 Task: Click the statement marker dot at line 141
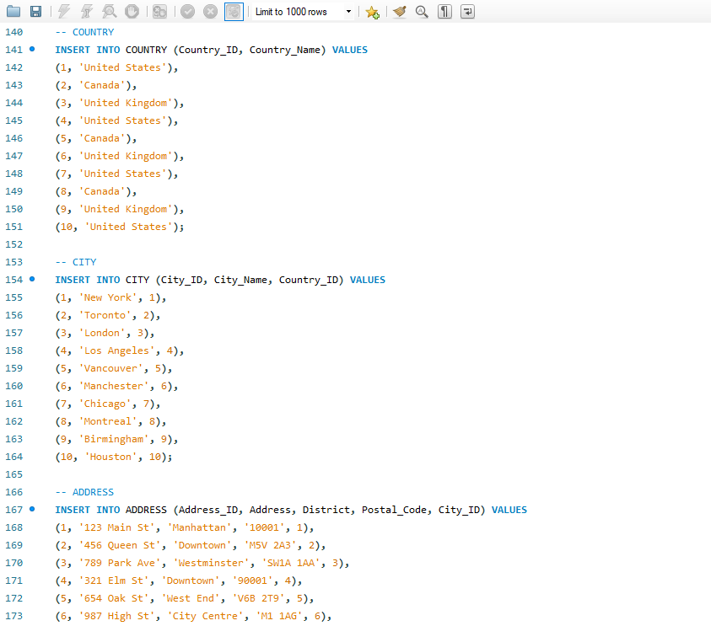pyautogui.click(x=32, y=49)
